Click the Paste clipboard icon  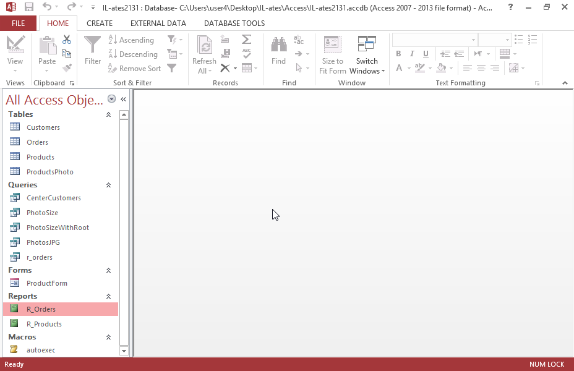(x=48, y=46)
